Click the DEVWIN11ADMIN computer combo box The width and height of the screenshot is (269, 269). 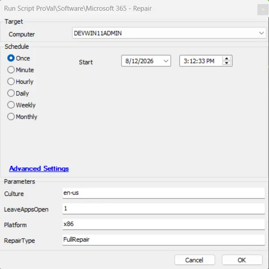pyautogui.click(x=169, y=33)
